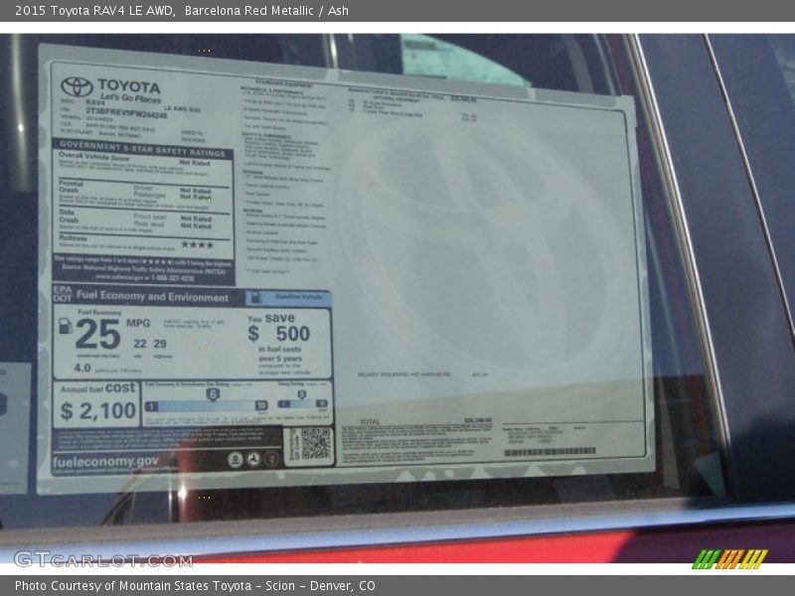Click the middle round agency seal
The image size is (795, 596).
[x=253, y=460]
